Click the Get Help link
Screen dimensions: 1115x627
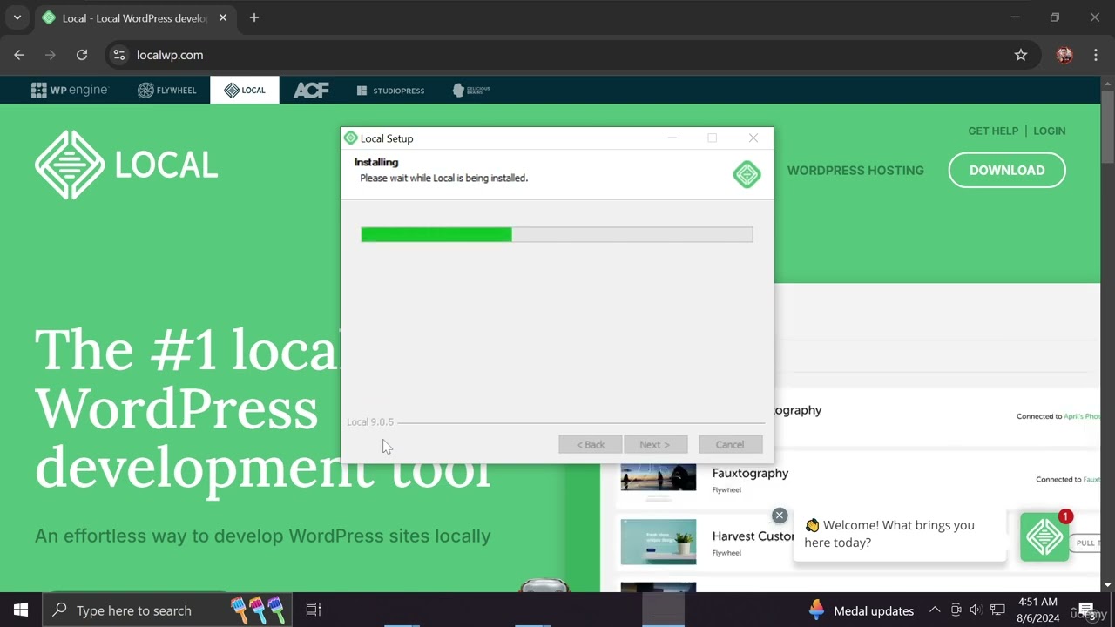[993, 131]
